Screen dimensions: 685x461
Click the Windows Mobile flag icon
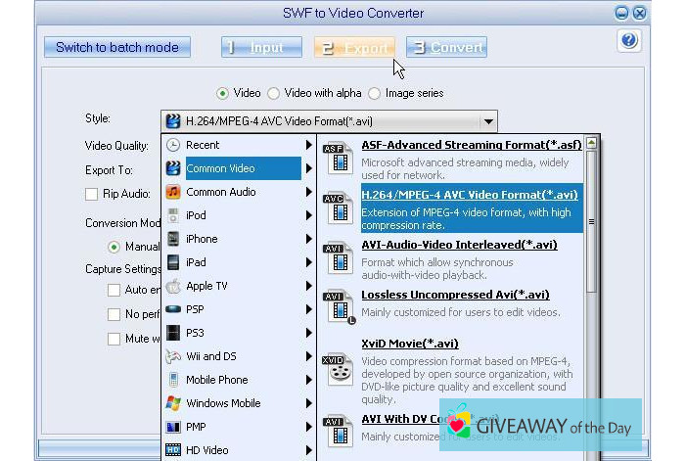click(x=173, y=403)
